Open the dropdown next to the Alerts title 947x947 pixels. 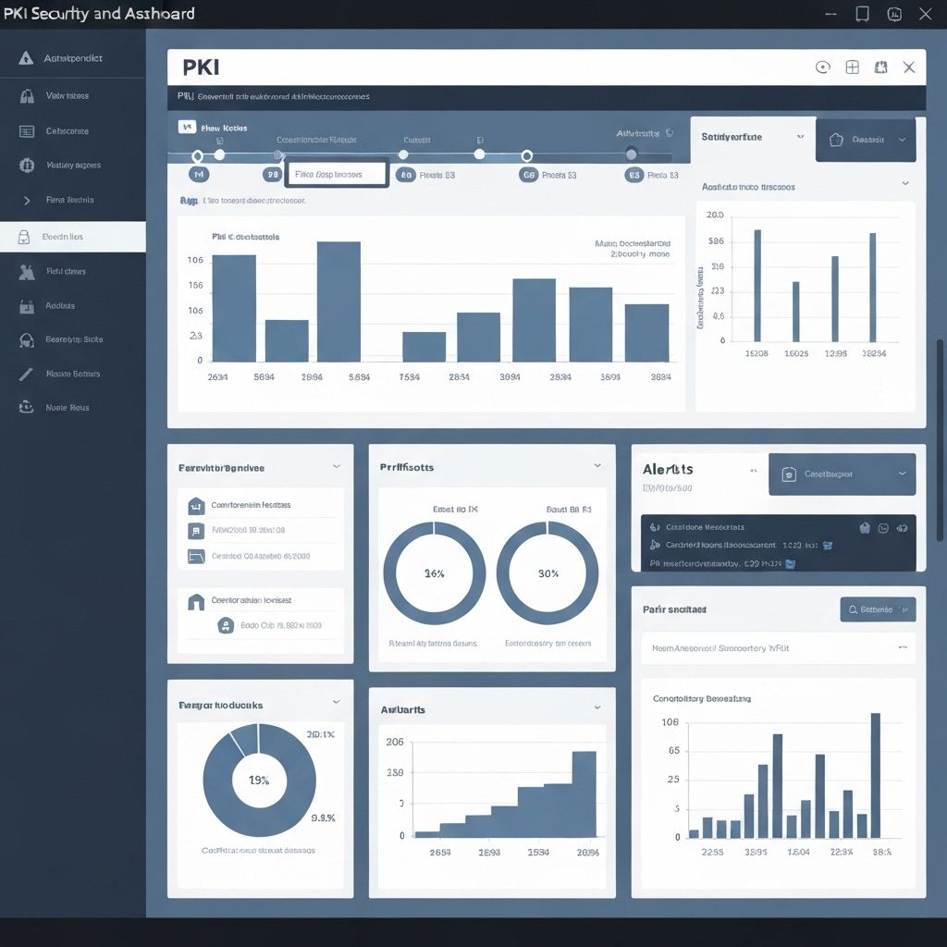click(753, 471)
